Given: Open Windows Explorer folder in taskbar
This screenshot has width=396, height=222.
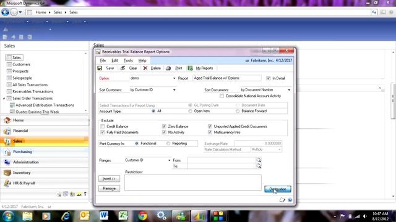Looking at the screenshot, I should pos(27,216).
